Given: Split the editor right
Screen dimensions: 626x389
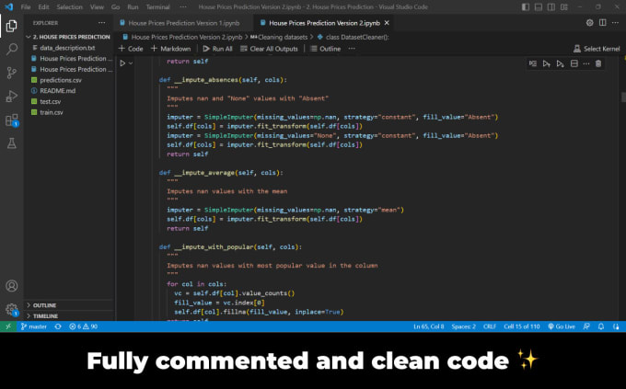Looking at the screenshot, I should 602,23.
